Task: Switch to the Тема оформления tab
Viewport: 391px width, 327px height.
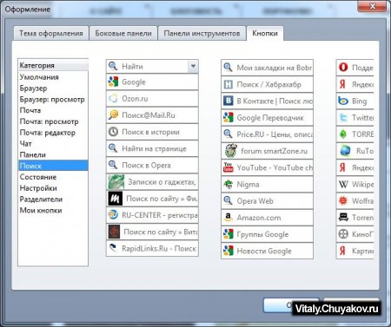Action: pyautogui.click(x=51, y=34)
